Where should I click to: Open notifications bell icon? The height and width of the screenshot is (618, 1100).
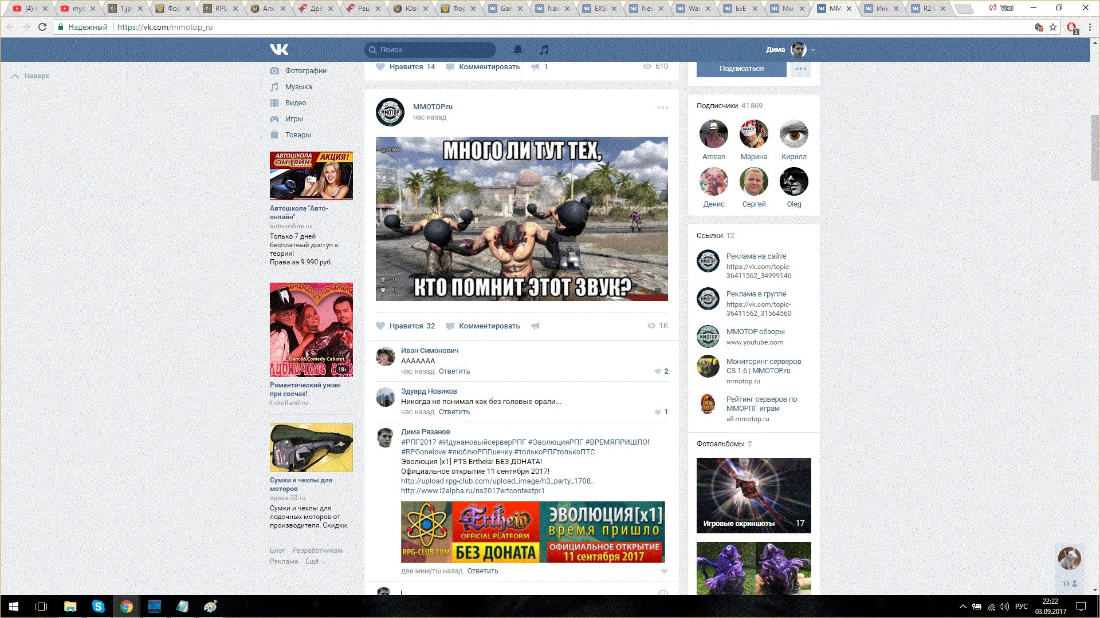click(x=518, y=50)
